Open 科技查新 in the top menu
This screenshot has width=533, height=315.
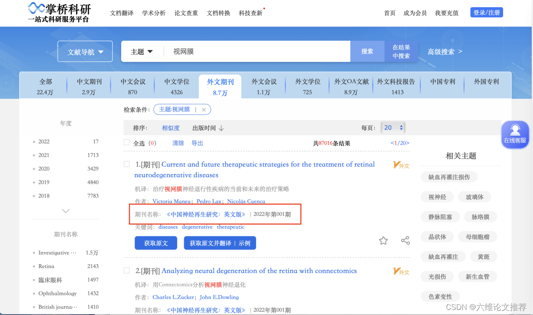click(250, 13)
